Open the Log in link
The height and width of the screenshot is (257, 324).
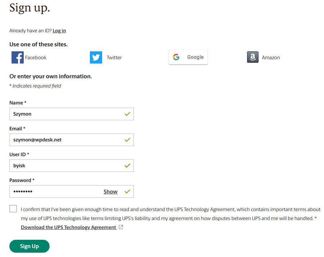(x=59, y=31)
